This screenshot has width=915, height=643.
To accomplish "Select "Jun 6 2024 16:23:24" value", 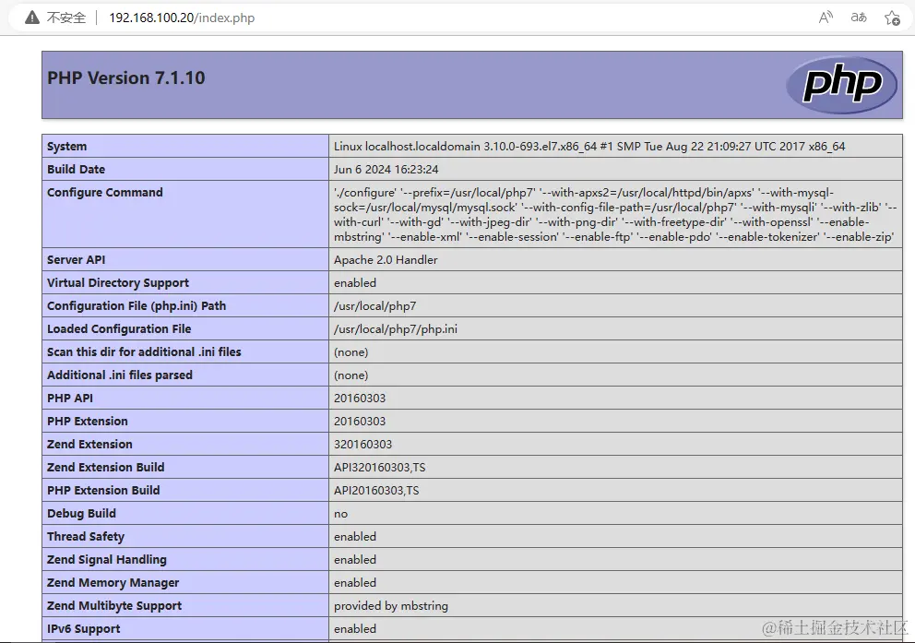I will pos(386,169).
